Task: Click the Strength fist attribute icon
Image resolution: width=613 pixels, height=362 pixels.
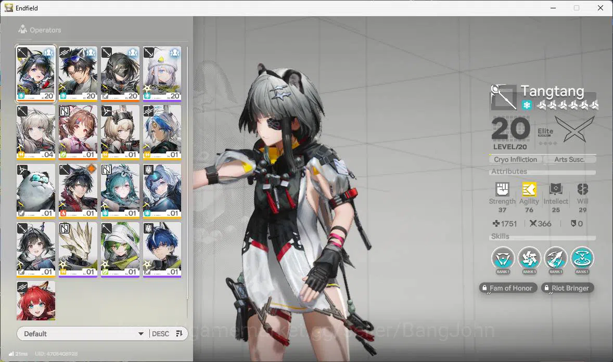Action: [x=502, y=189]
